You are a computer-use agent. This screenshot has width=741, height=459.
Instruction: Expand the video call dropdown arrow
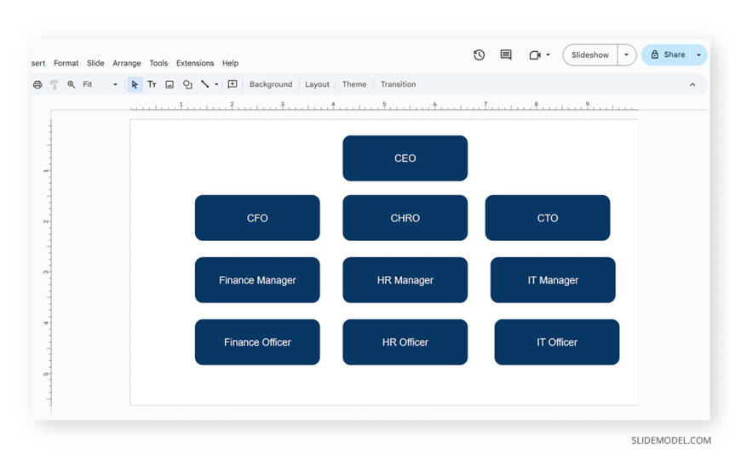tap(549, 55)
